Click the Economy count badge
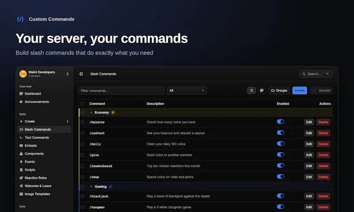The image size is (354, 212). coord(113,112)
